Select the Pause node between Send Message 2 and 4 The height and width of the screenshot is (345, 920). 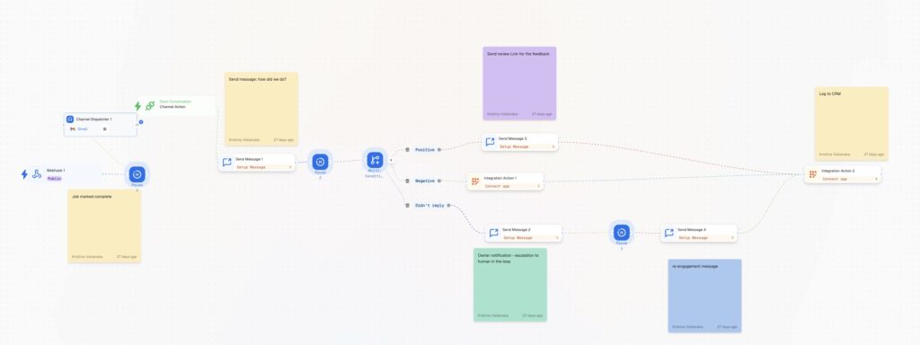(x=622, y=233)
